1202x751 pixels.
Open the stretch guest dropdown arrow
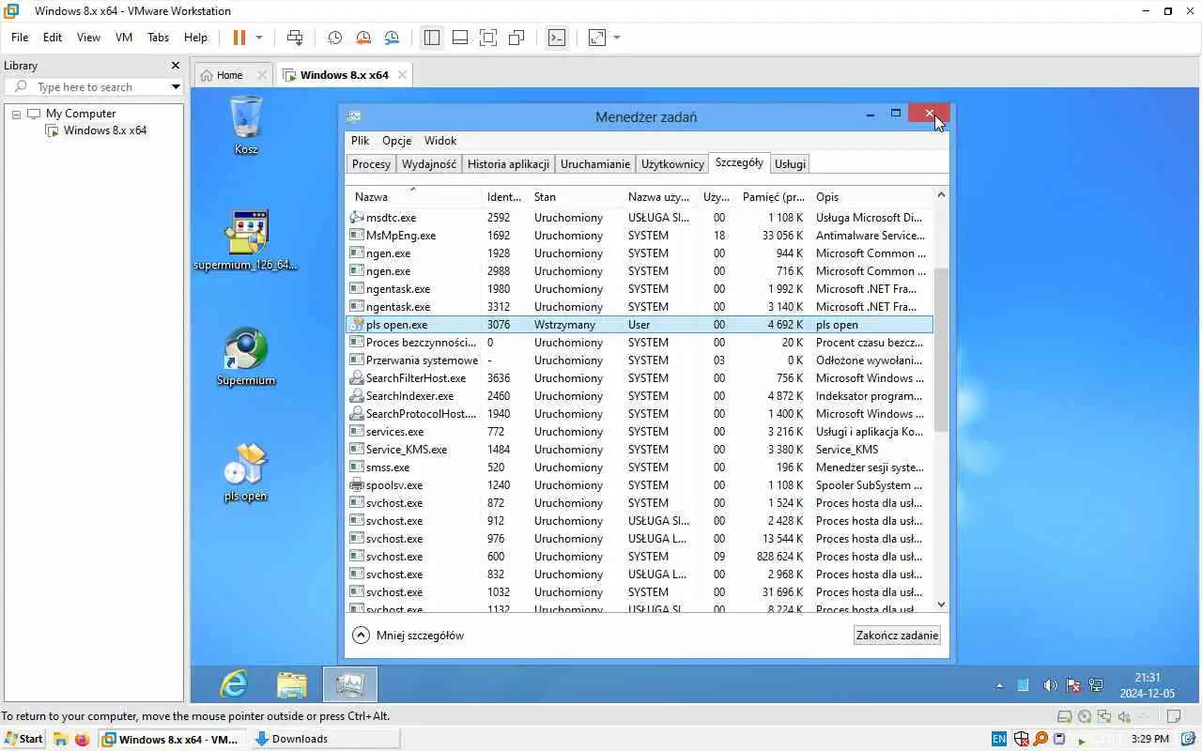(x=617, y=38)
